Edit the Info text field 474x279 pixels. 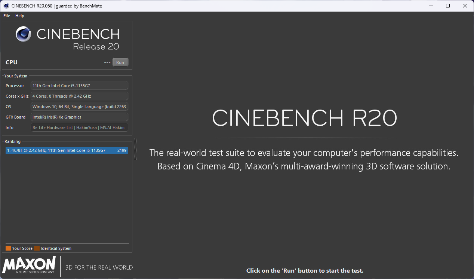click(79, 128)
